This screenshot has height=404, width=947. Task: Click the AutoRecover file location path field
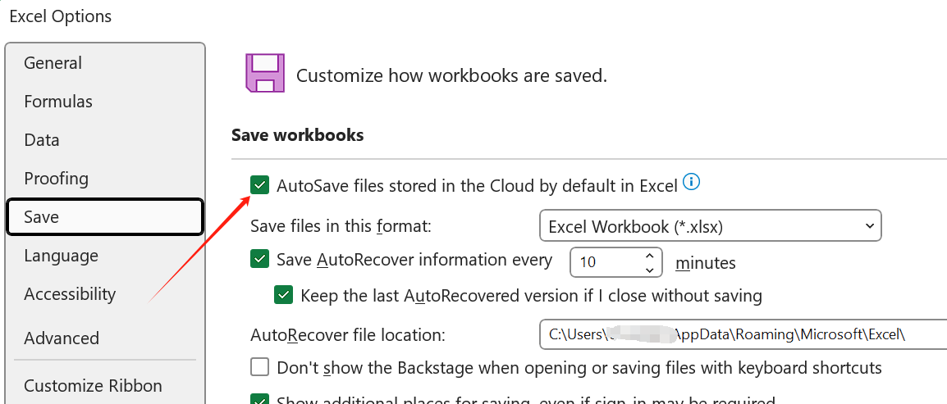[x=743, y=334]
